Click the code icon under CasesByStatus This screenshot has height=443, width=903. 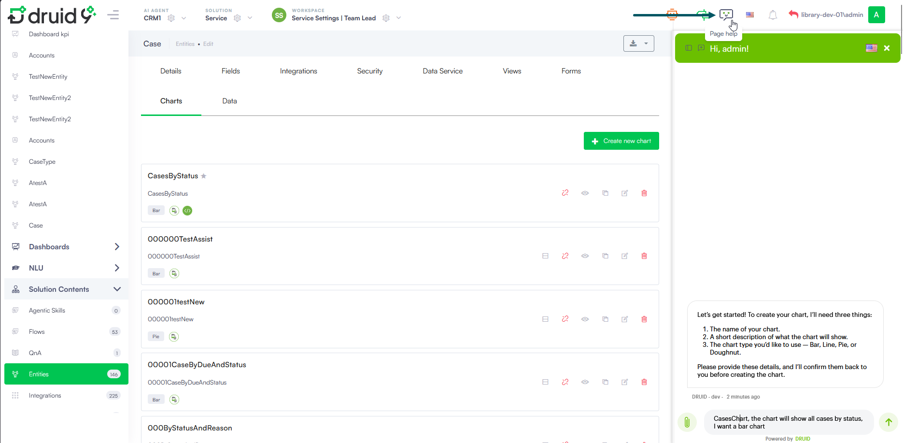click(x=187, y=211)
